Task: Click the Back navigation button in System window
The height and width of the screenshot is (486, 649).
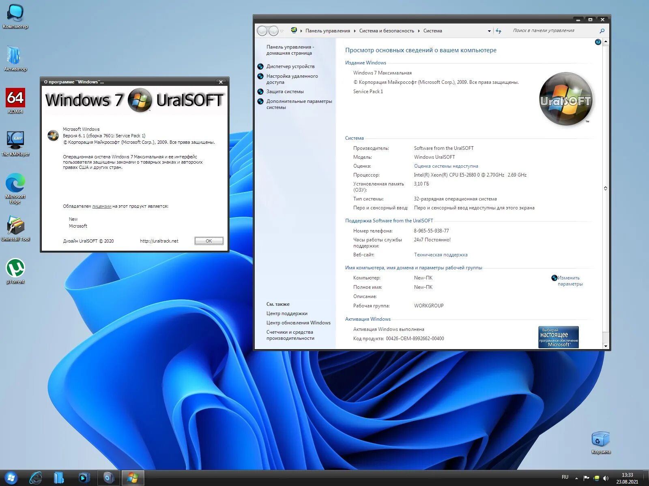Action: pos(262,31)
